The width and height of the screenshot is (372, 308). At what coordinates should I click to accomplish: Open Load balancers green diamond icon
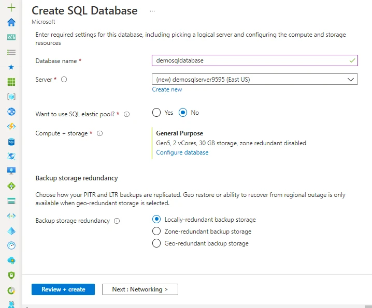tap(11, 186)
